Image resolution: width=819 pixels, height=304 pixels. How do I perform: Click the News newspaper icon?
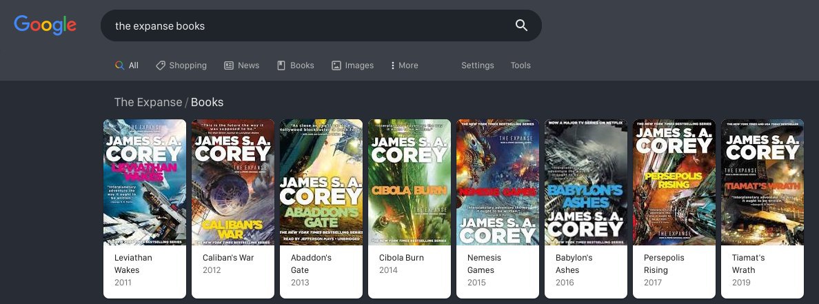[229, 65]
